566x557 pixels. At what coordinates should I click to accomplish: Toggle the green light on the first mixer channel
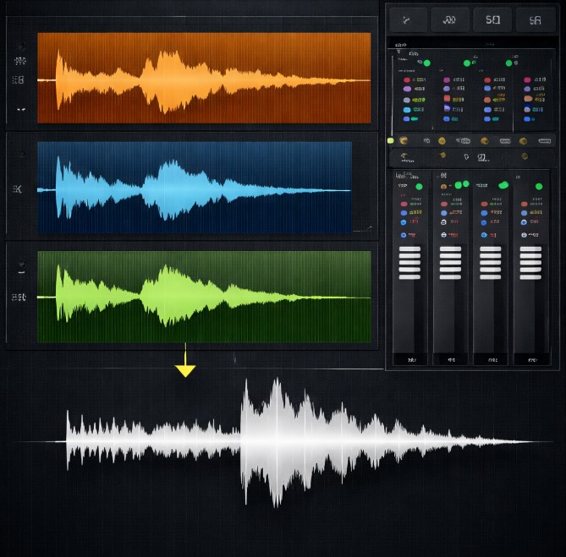tap(419, 187)
